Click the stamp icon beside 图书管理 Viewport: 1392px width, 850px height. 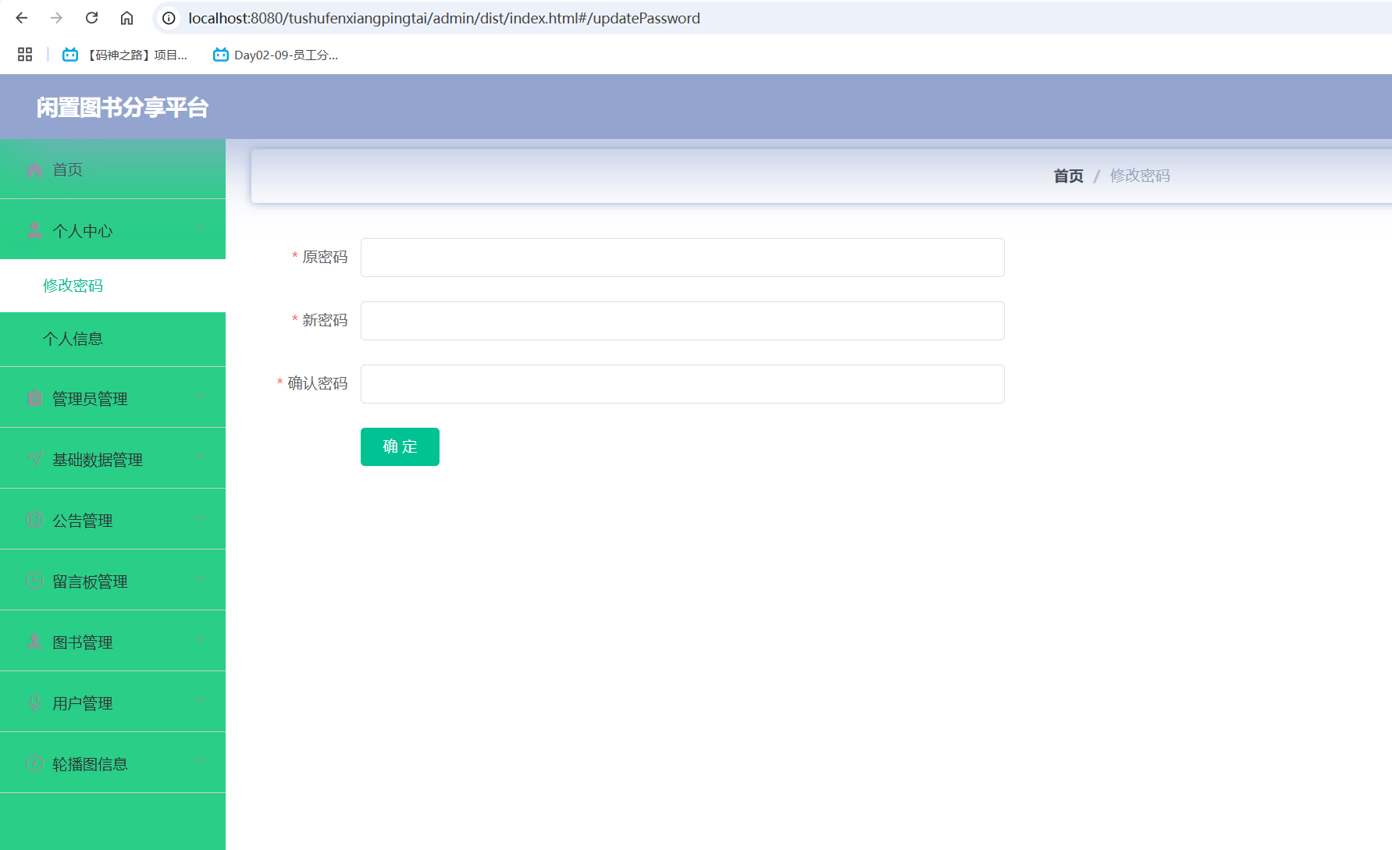coord(34,642)
